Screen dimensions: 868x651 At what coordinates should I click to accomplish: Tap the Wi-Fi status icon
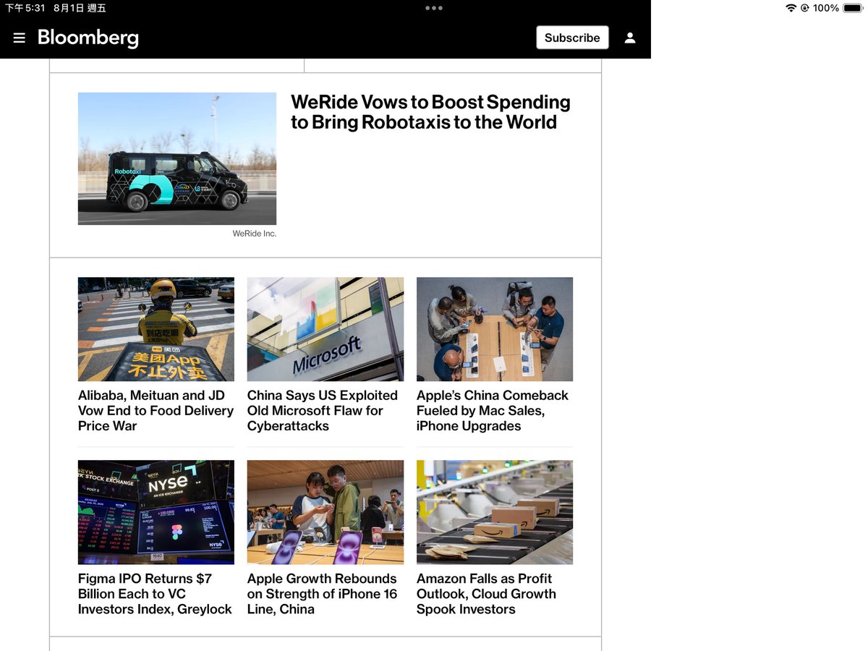coord(791,8)
